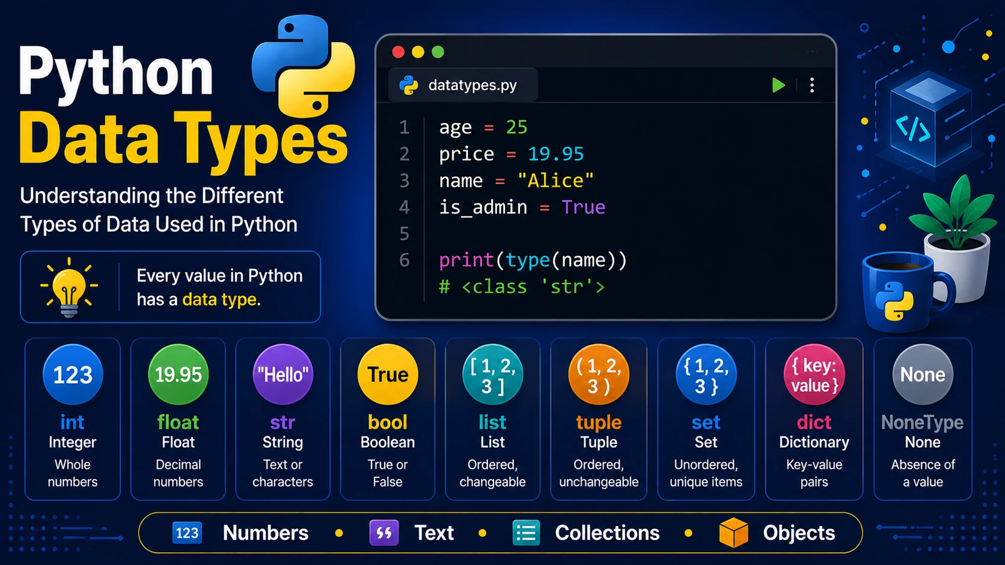Click the cyan 'list' type name
The width and height of the screenshot is (1005, 565).
492,422
